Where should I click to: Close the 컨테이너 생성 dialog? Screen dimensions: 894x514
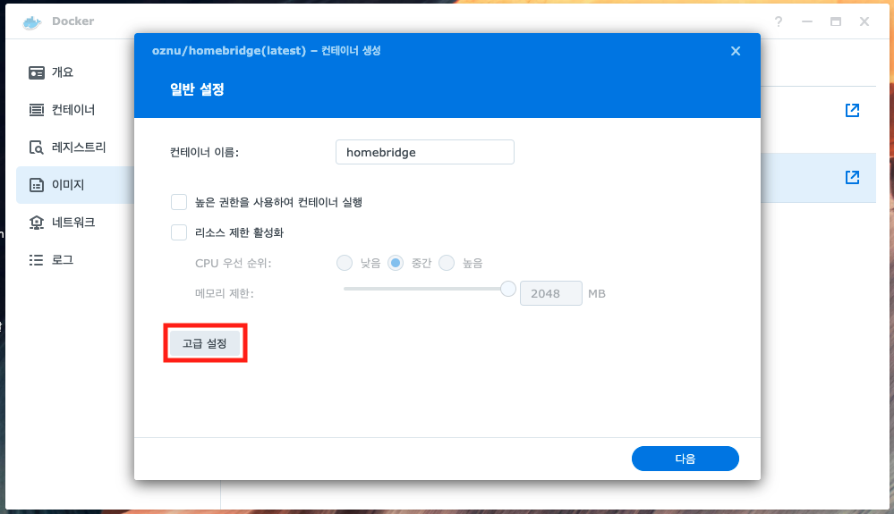coord(736,51)
